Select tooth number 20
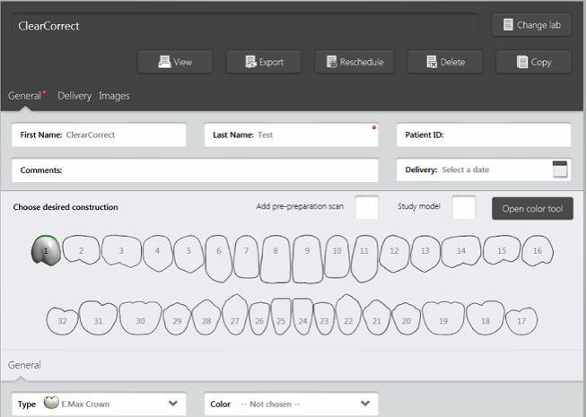Viewport: 587px width, 417px height. coord(407,318)
